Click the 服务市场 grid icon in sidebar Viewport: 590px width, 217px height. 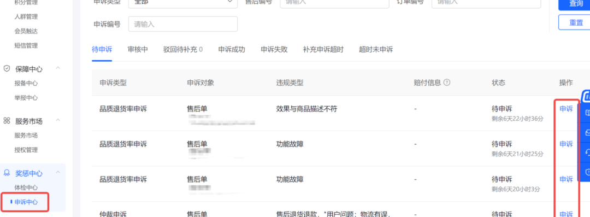pyautogui.click(x=7, y=121)
